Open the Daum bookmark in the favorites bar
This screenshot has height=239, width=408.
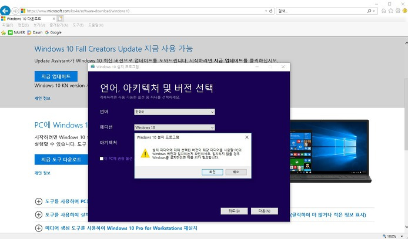(x=35, y=32)
